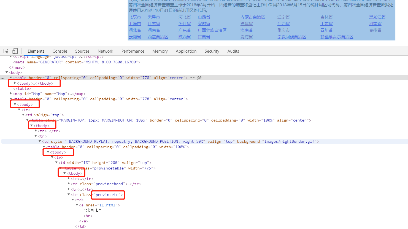
Task: Select the </head> closing tag line
Action: click(17, 68)
